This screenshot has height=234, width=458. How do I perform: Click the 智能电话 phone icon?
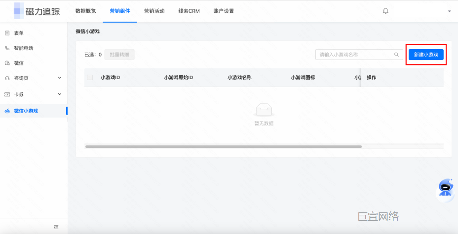click(7, 48)
